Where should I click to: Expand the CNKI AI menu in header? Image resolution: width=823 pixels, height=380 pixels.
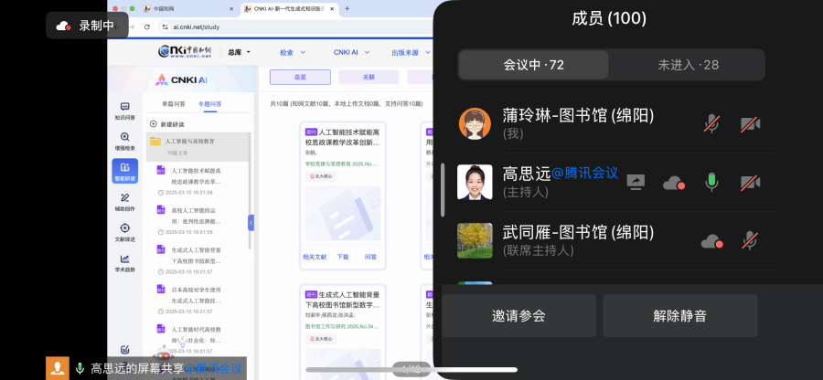[x=352, y=52]
